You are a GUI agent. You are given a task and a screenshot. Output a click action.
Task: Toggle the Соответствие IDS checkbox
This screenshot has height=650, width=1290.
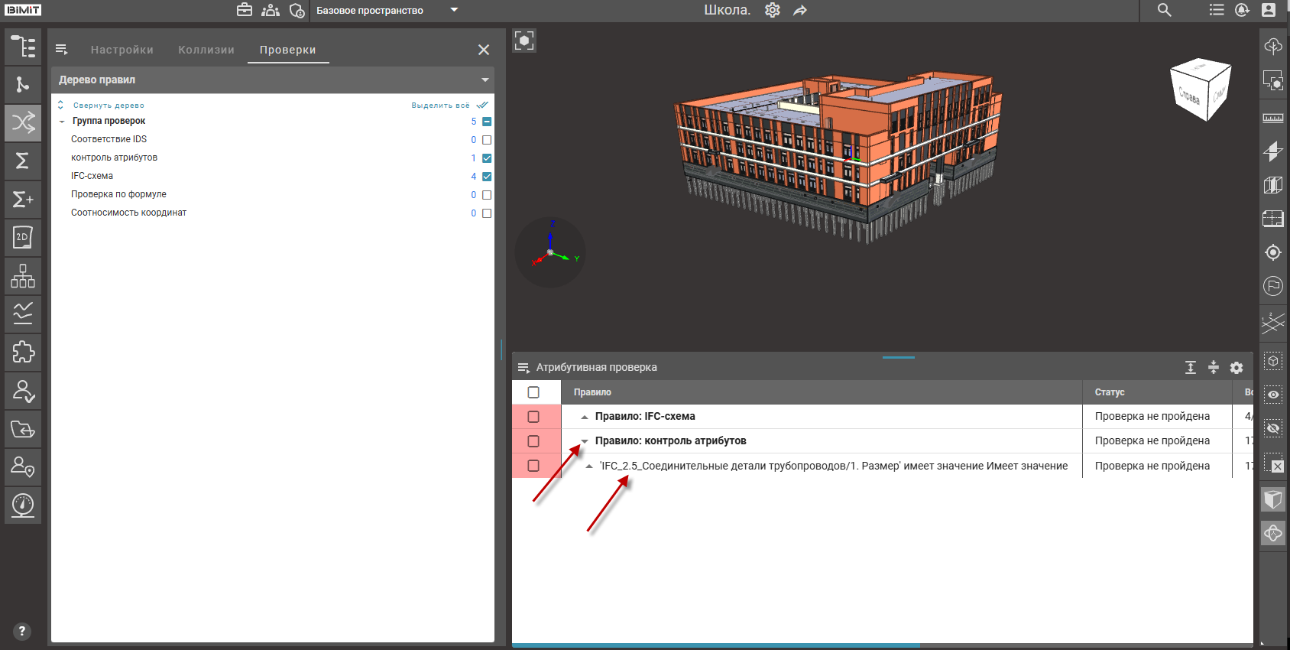click(487, 140)
